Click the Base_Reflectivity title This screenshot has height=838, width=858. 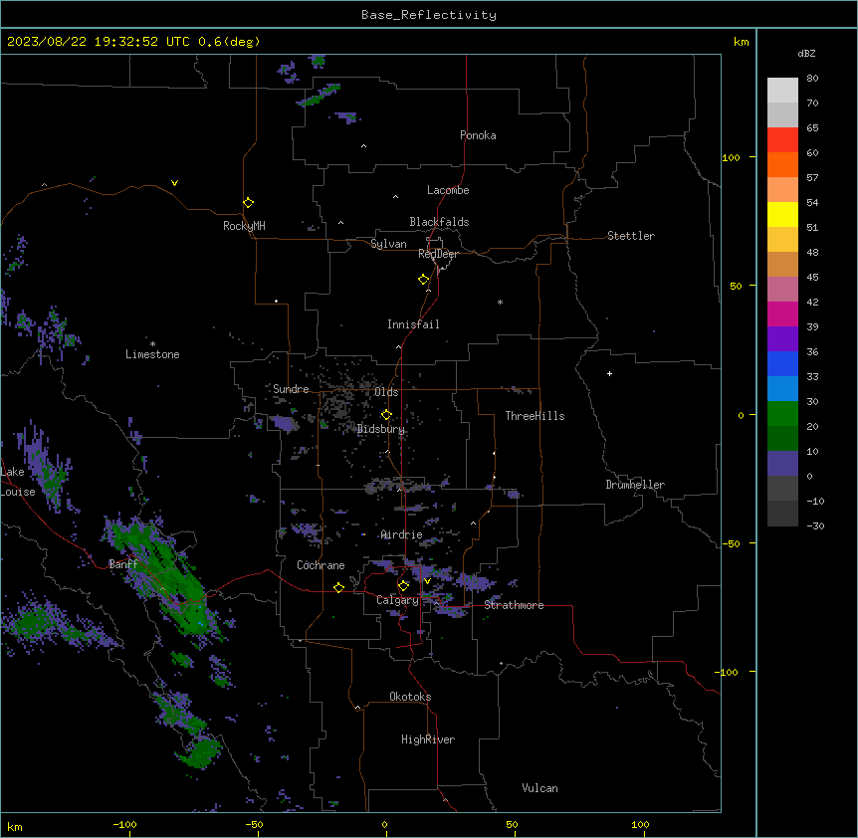pyautogui.click(x=429, y=15)
